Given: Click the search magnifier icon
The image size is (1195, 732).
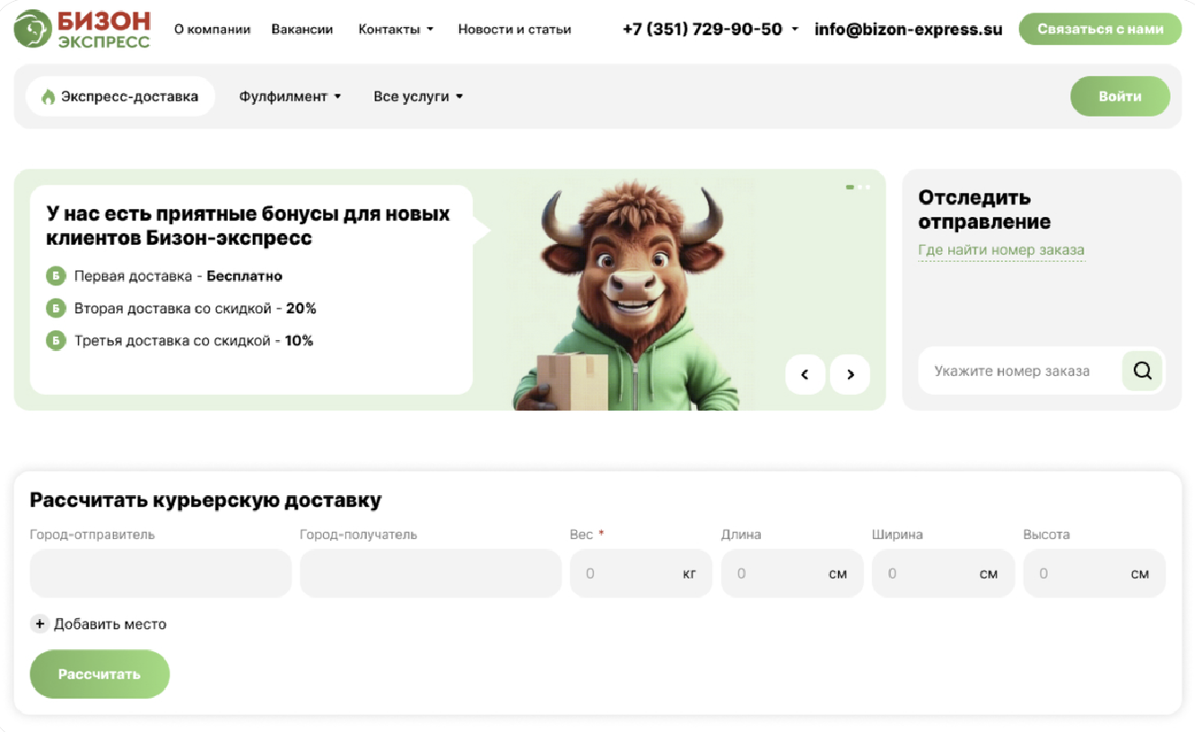Looking at the screenshot, I should [1142, 370].
